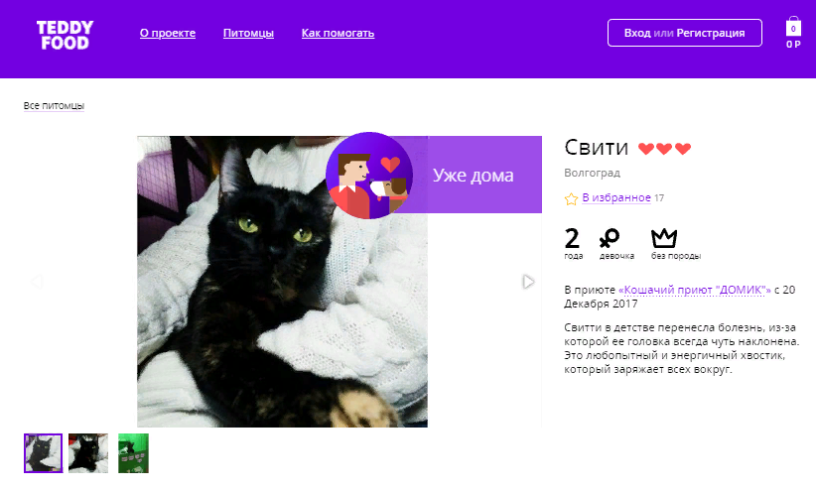The height and width of the screenshot is (491, 816).
Task: Select the first cat thumbnail
Action: 44,453
